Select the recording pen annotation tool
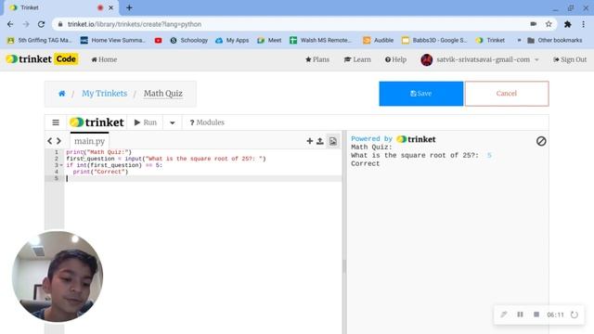 [504, 315]
